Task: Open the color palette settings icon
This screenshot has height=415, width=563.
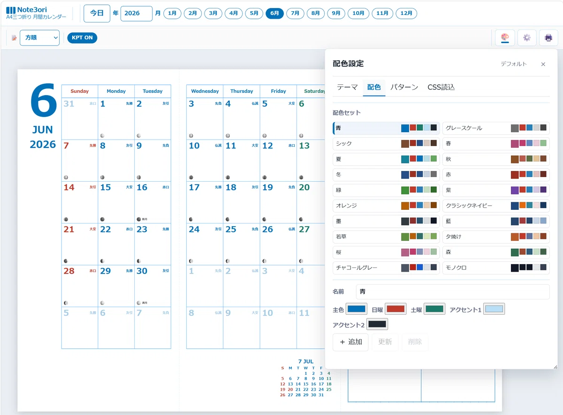Action: (x=505, y=37)
